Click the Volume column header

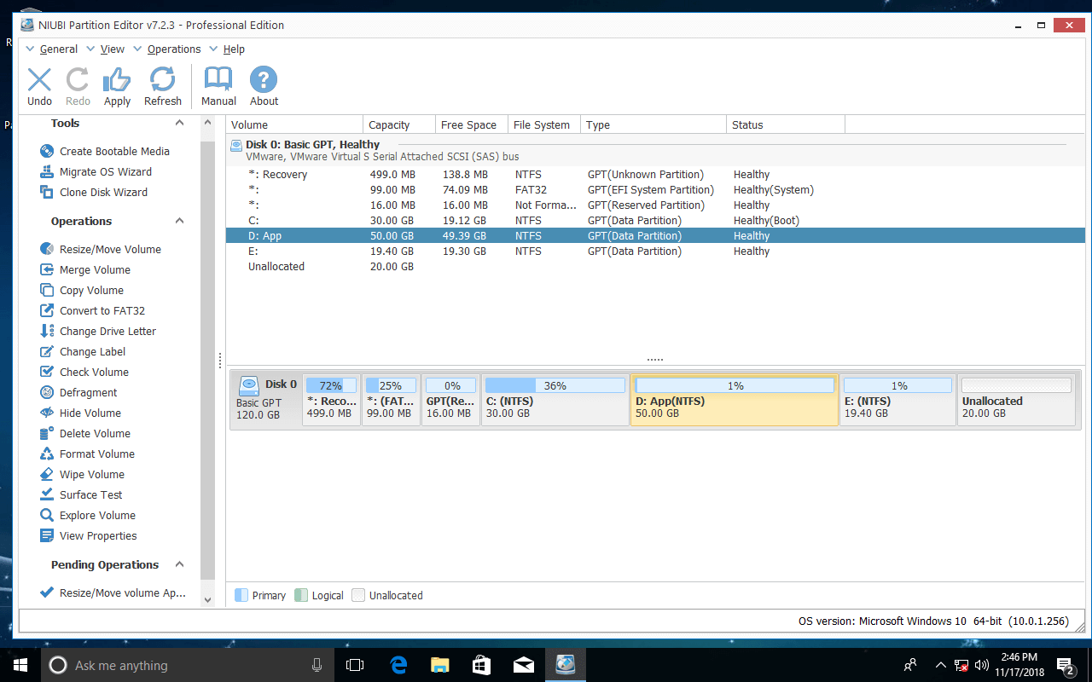point(294,124)
